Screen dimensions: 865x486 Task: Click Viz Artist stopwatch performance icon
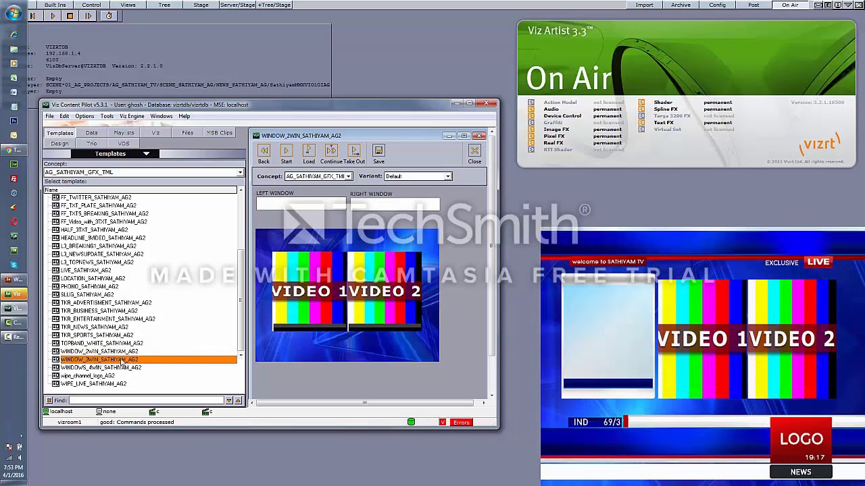pos(108,16)
